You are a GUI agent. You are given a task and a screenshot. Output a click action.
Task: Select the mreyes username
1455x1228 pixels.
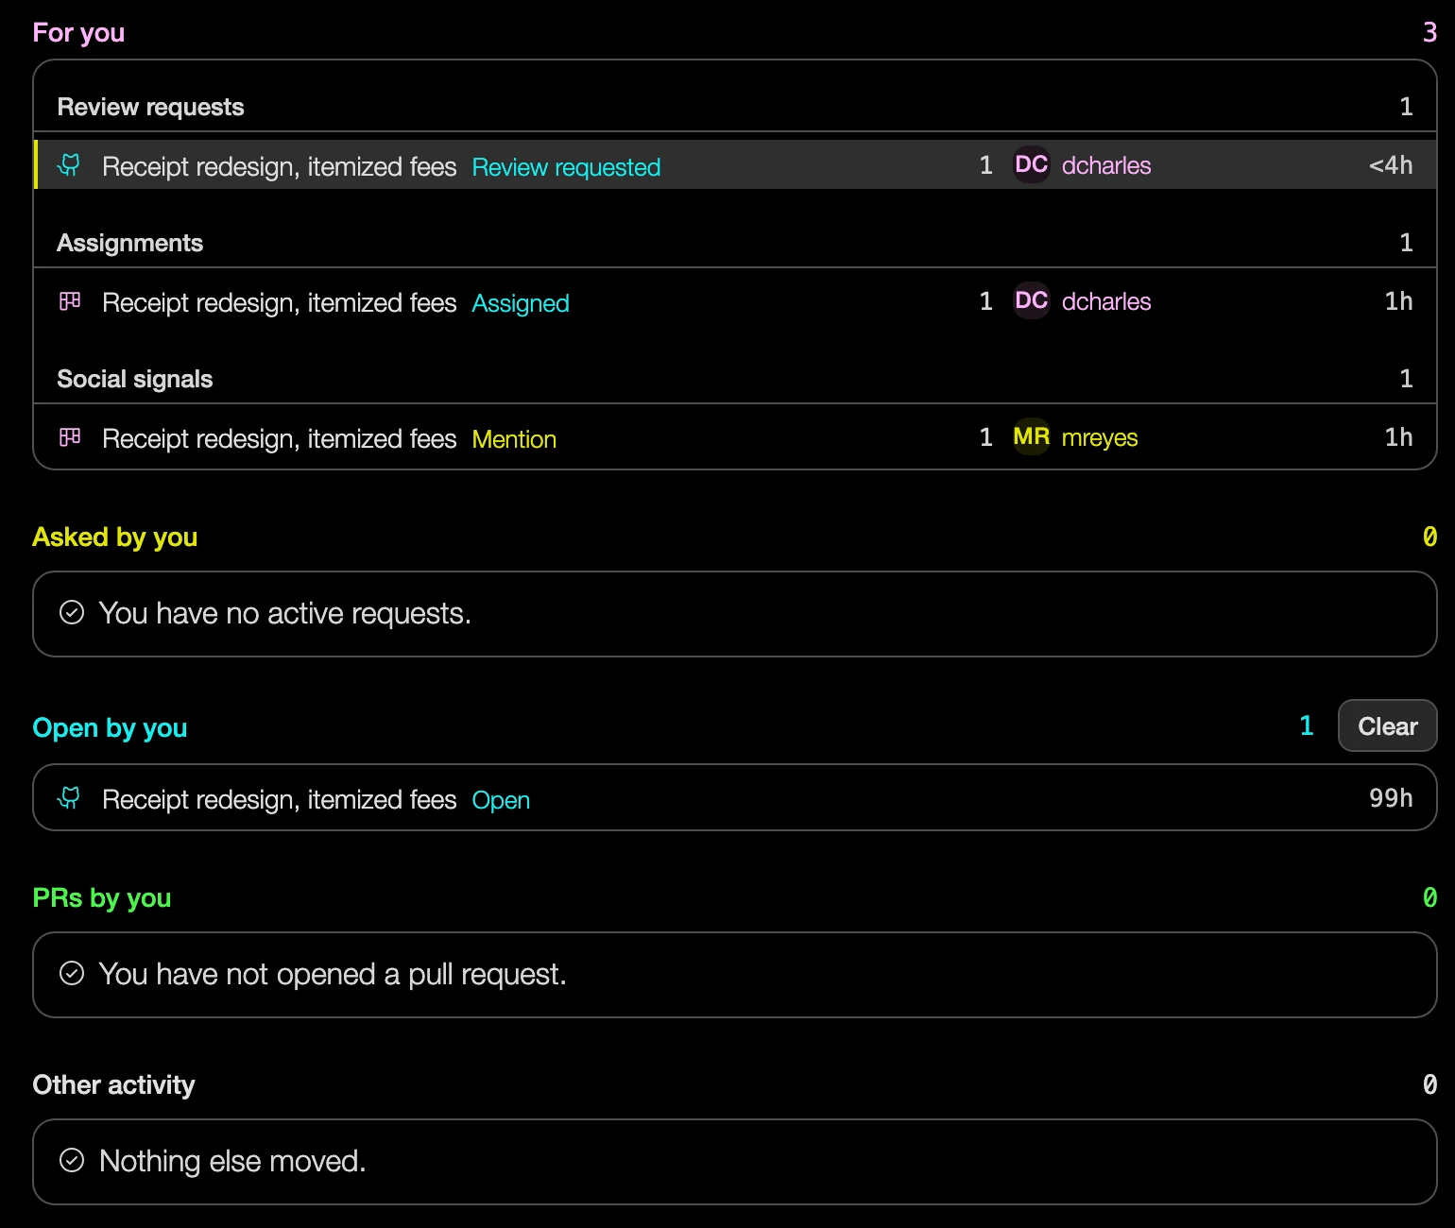click(1100, 438)
